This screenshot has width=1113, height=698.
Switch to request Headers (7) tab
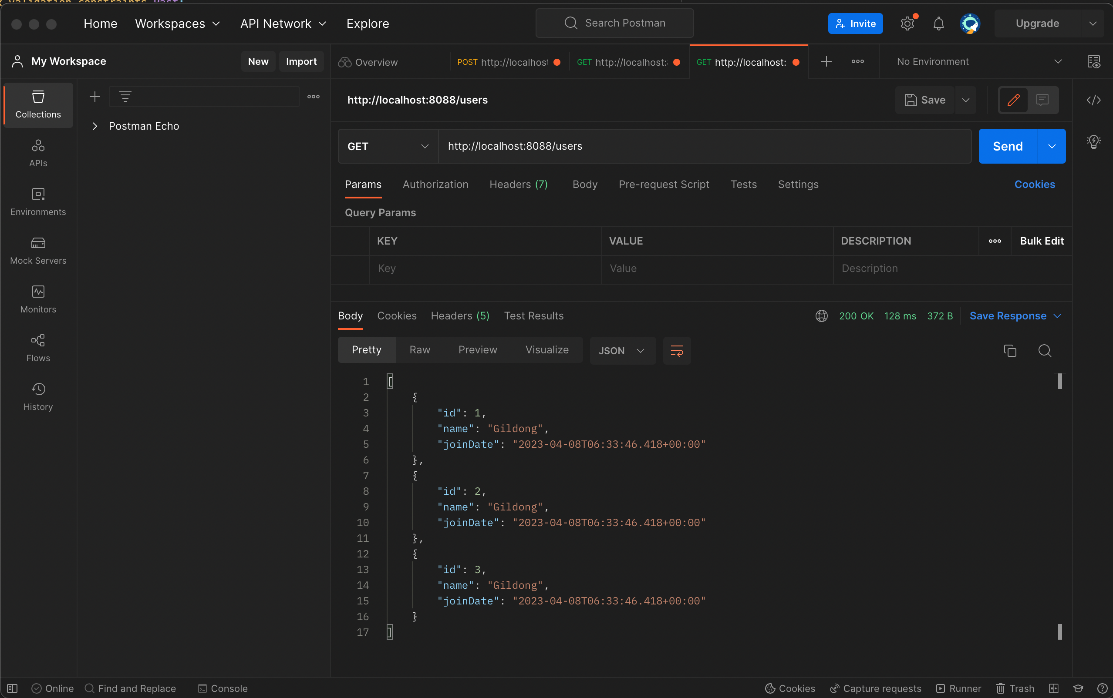pyautogui.click(x=519, y=184)
